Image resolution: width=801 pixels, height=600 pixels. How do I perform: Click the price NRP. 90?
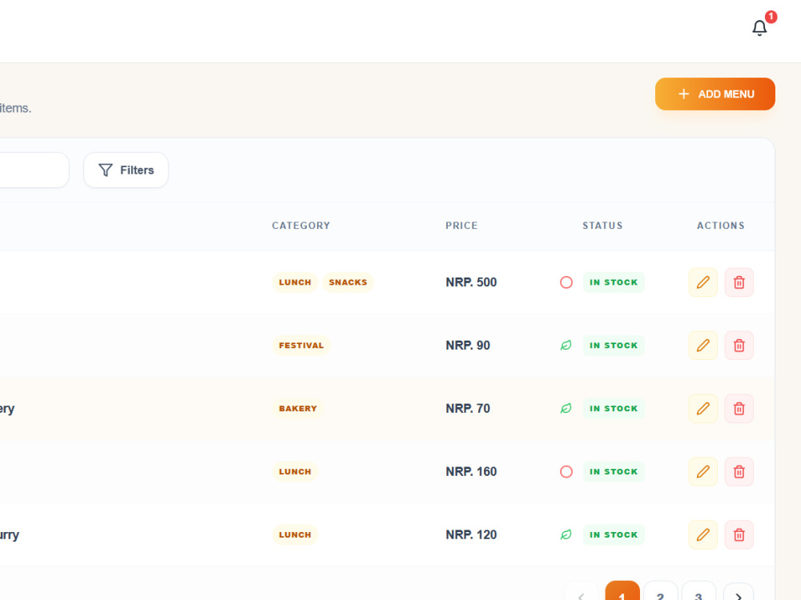click(x=468, y=346)
